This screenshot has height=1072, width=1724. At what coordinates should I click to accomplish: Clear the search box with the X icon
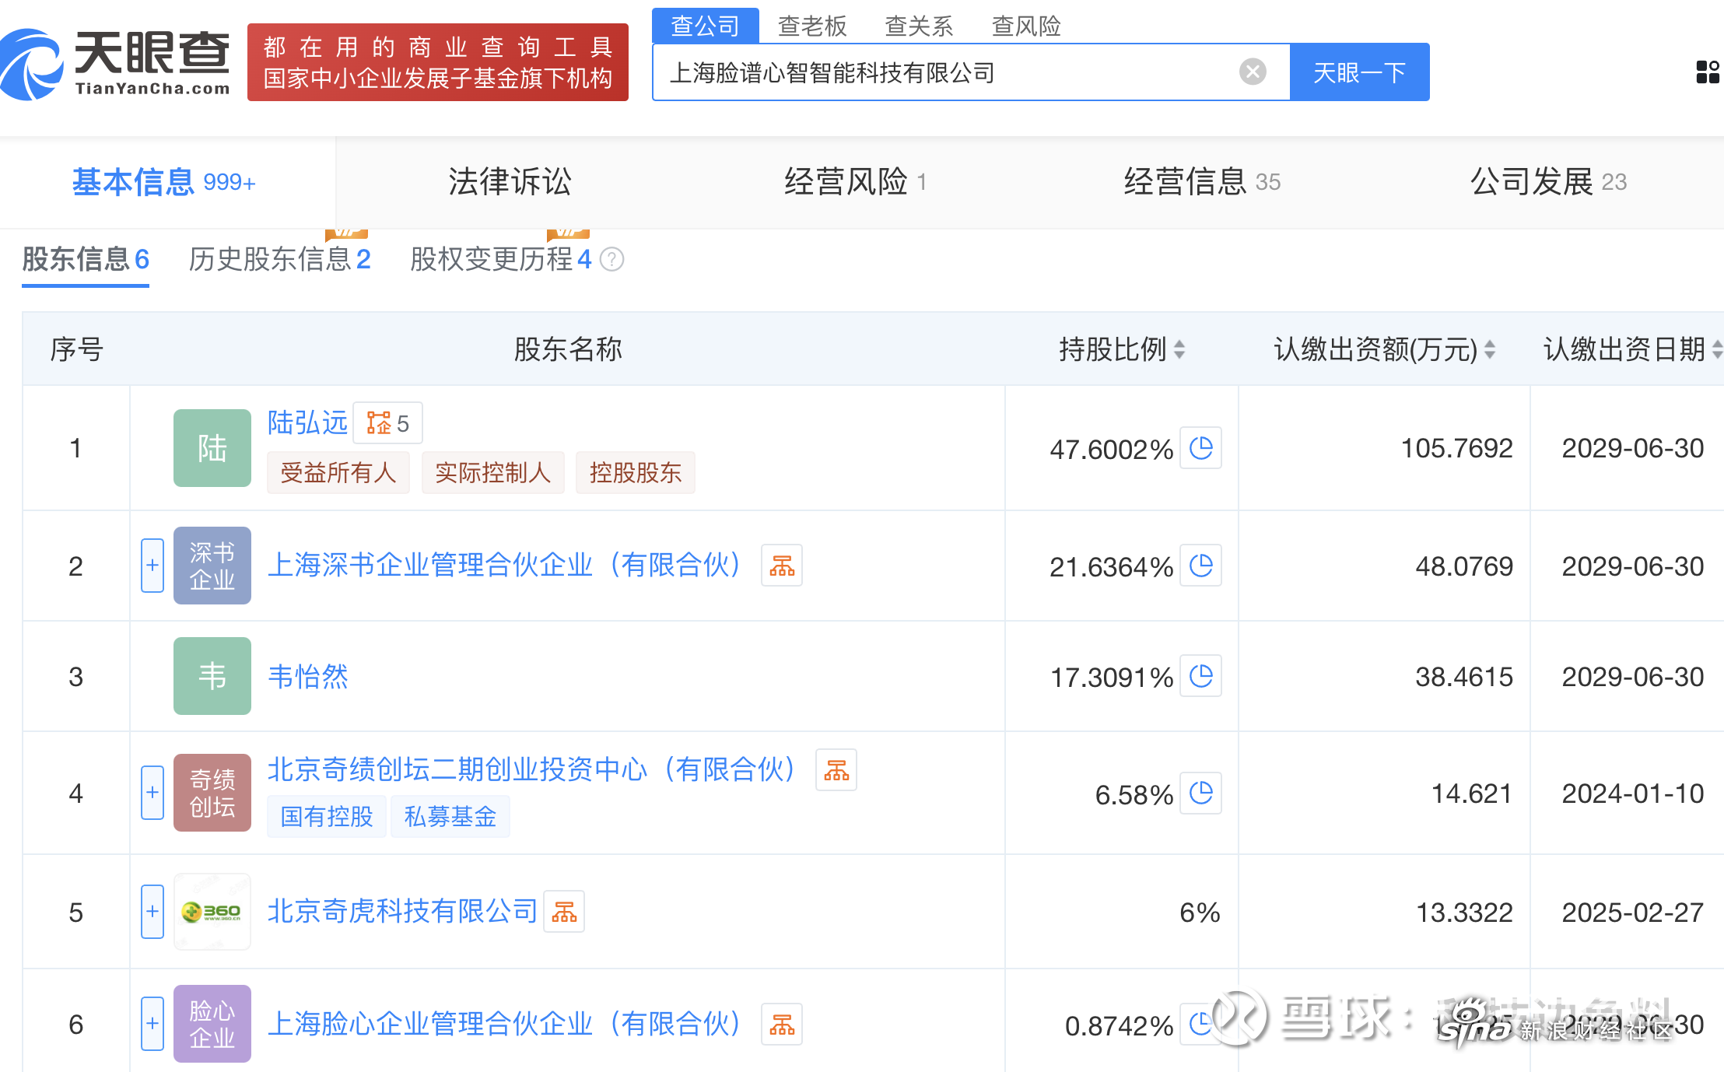pos(1253,72)
